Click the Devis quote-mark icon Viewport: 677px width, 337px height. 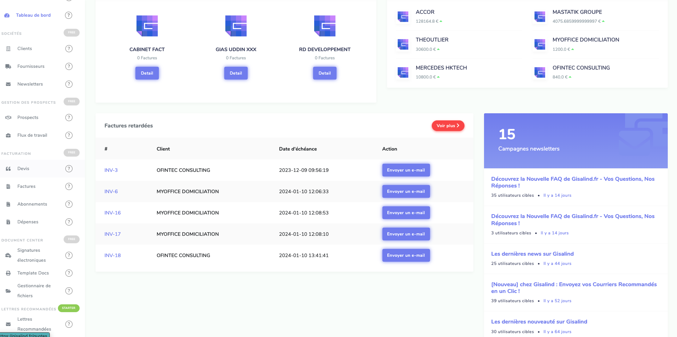(x=8, y=169)
